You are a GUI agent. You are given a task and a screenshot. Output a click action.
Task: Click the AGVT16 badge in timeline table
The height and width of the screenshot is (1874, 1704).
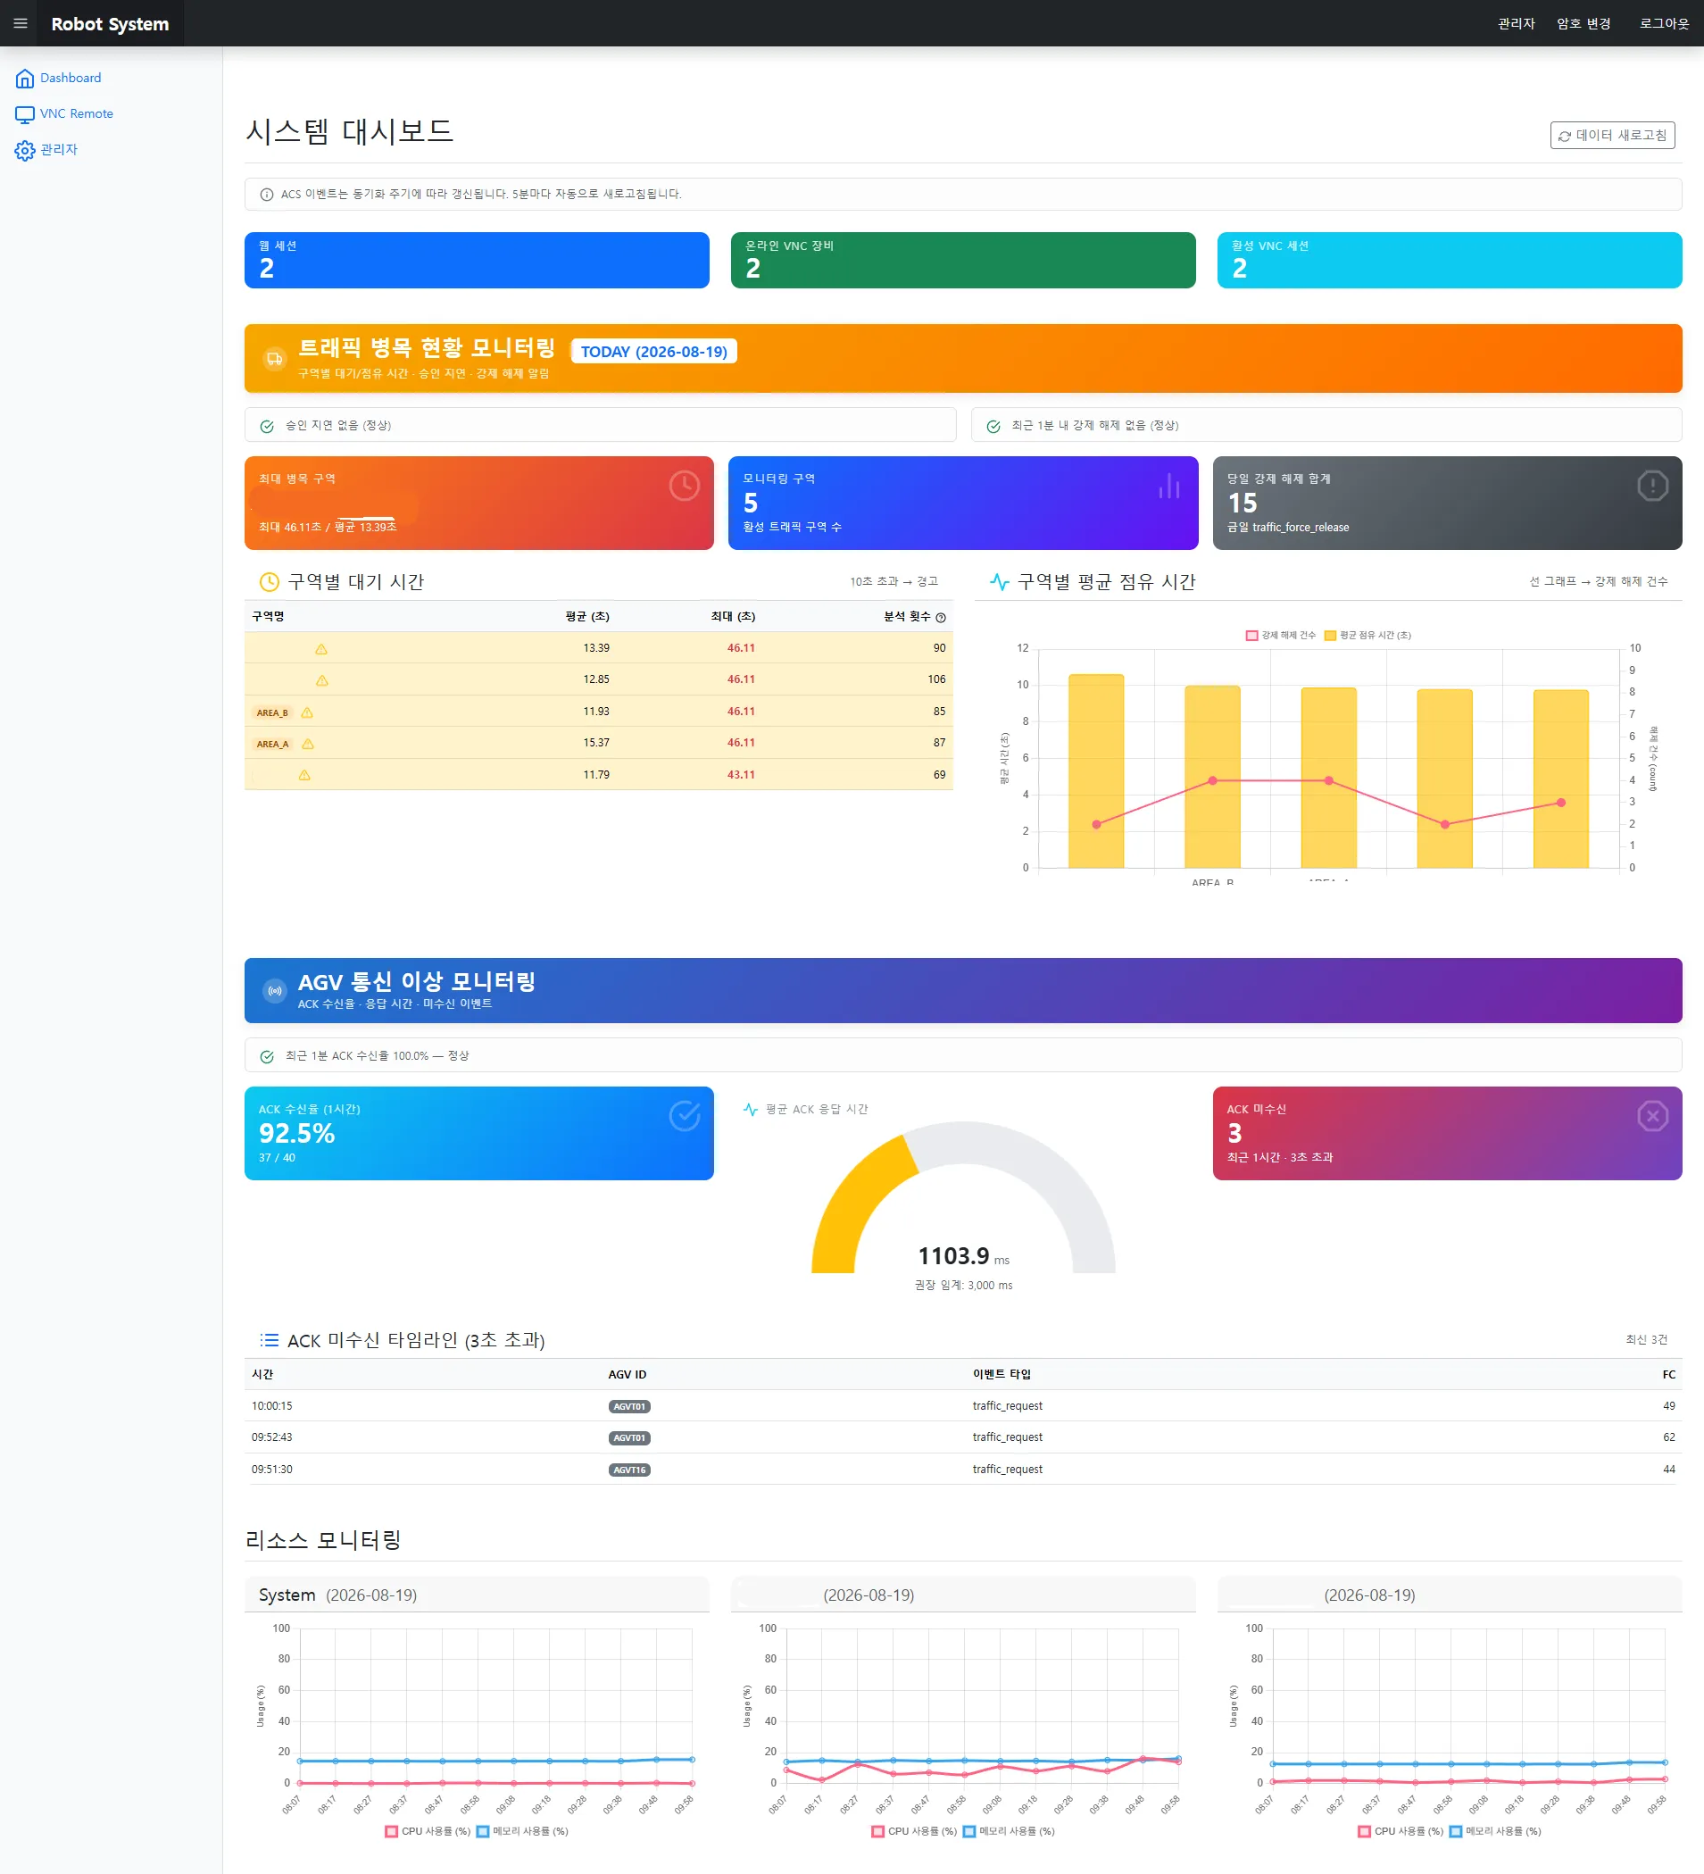[x=629, y=1470]
